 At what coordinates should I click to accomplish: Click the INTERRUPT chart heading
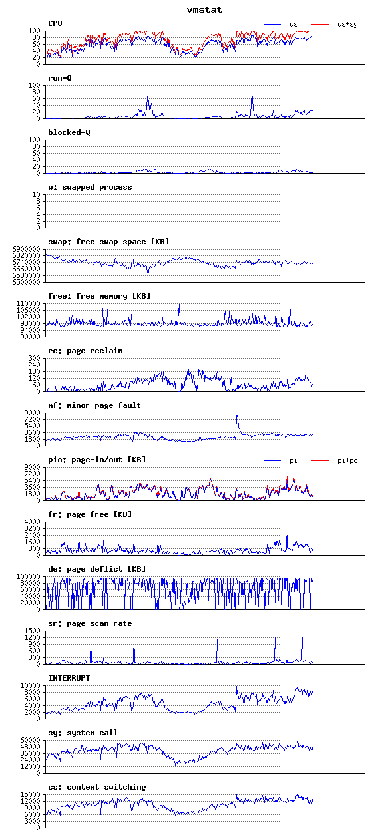tap(69, 678)
